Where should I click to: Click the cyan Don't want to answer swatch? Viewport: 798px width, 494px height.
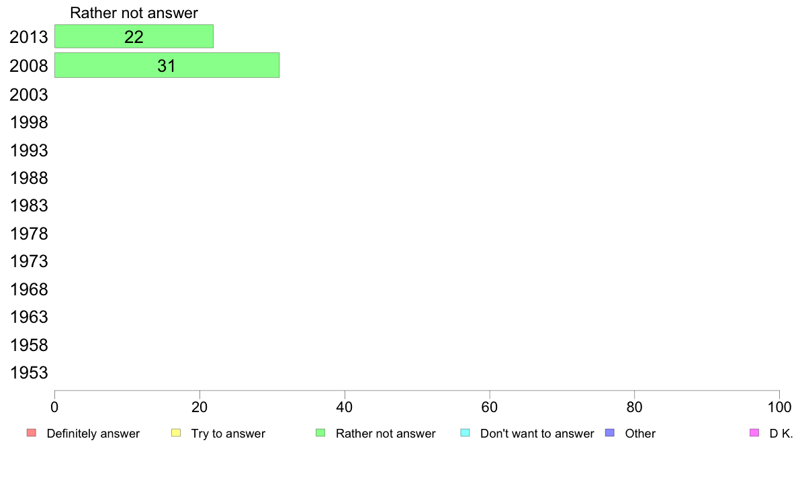pyautogui.click(x=465, y=433)
